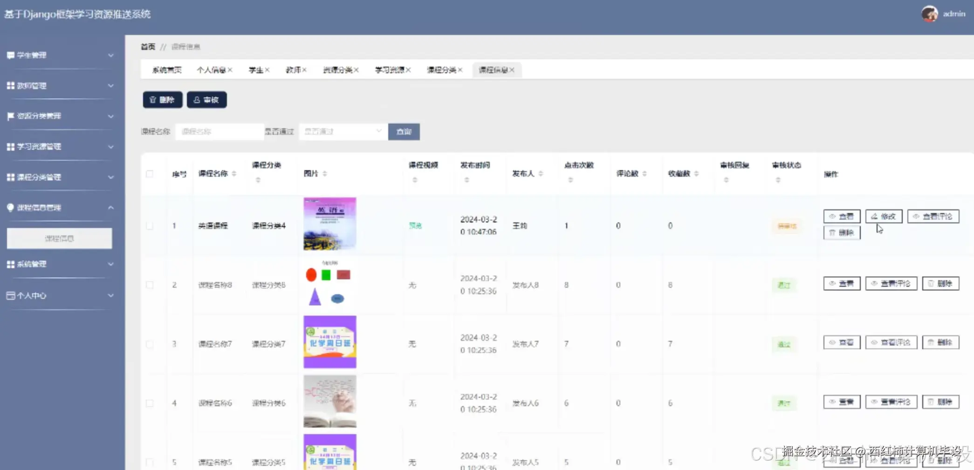Expand 个人中心 in the sidebar
Screen dimensions: 974x470
tap(60, 296)
